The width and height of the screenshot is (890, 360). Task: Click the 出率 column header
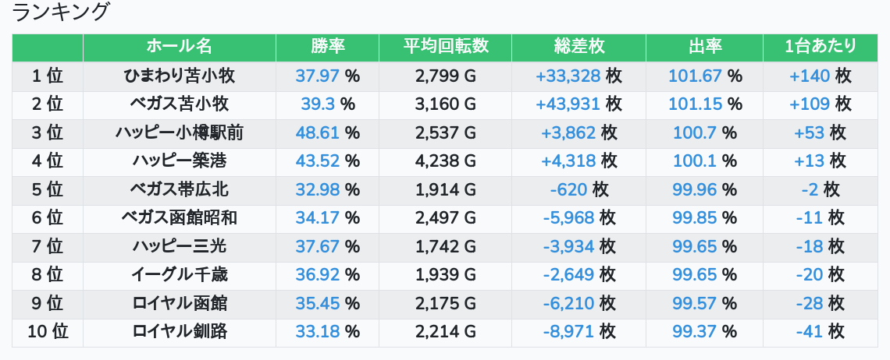(x=704, y=47)
